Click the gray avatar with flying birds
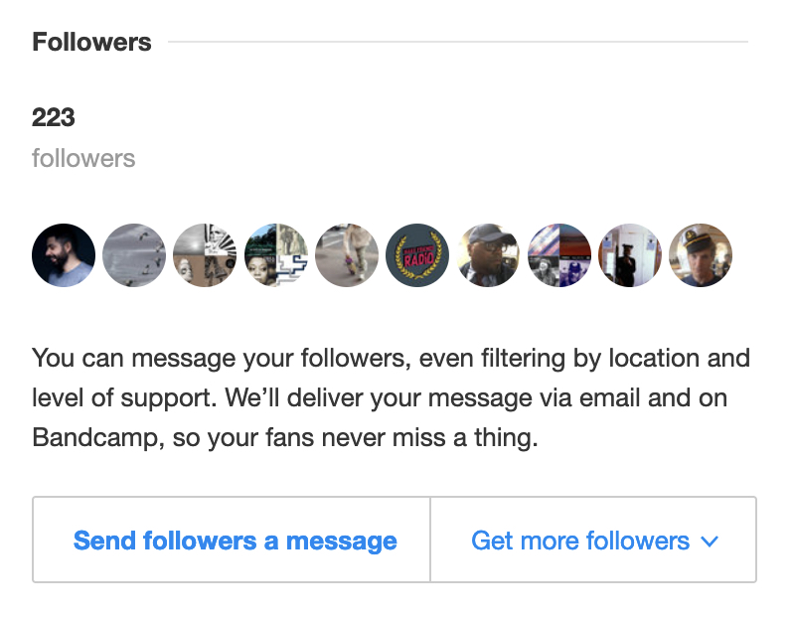Image resolution: width=793 pixels, height=620 pixels. tap(134, 255)
